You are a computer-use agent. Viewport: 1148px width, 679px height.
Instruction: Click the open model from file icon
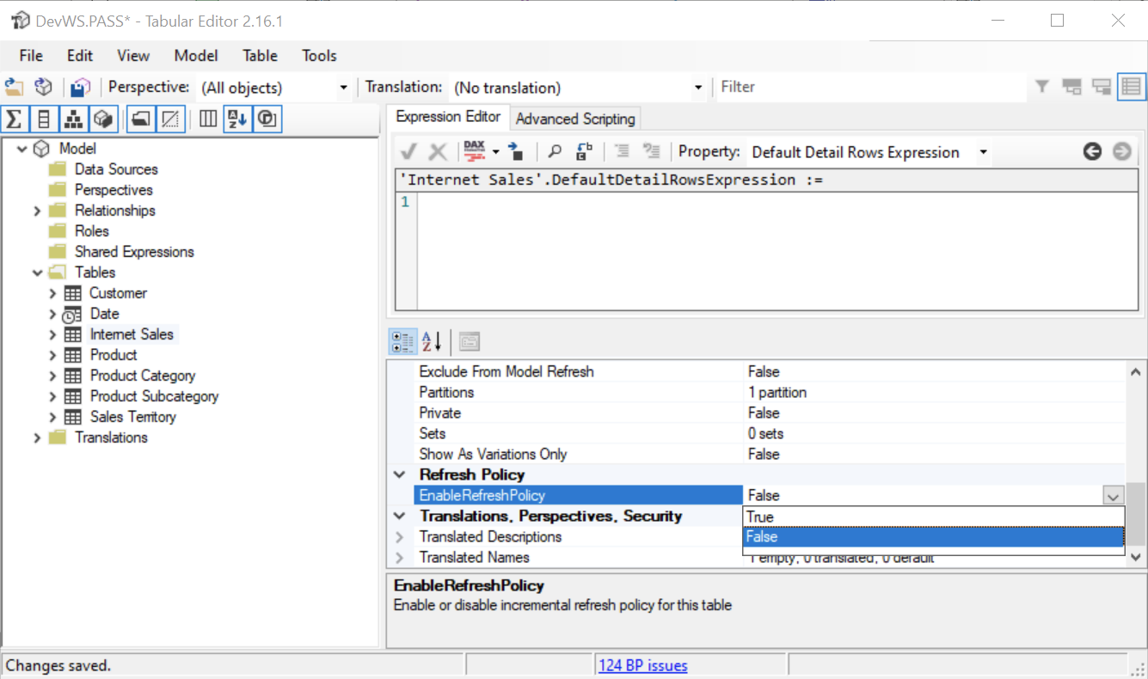[x=14, y=87]
